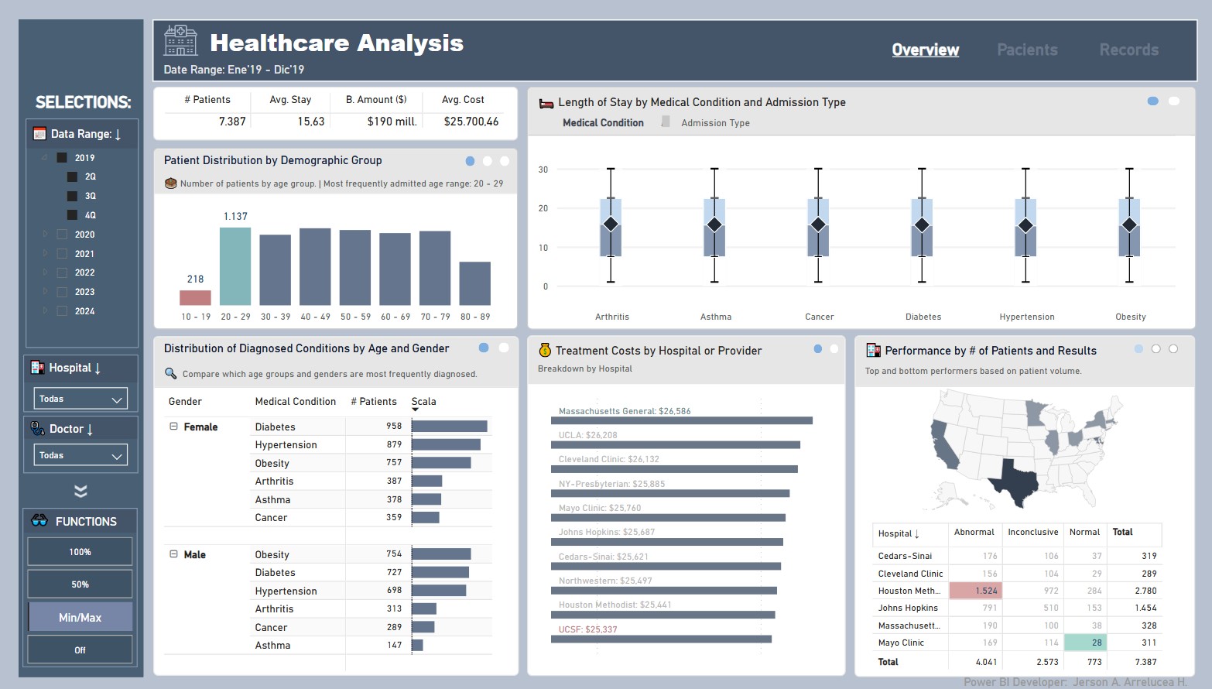Click the Avg. Cost card value $25.700,46

[x=471, y=122]
